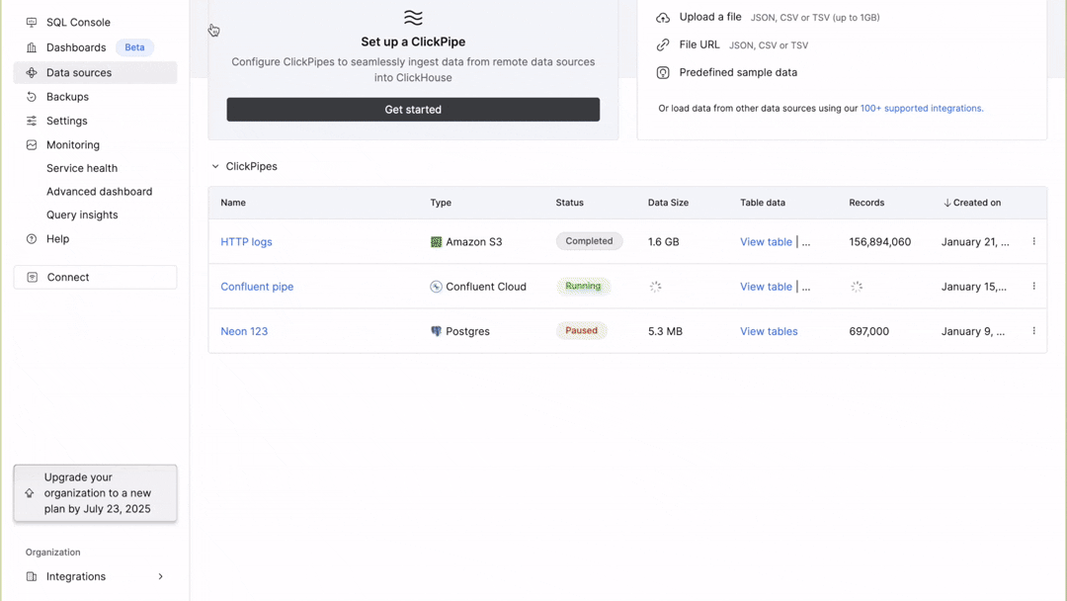
Task: Collapse the ClickPipes section
Action: 215,167
